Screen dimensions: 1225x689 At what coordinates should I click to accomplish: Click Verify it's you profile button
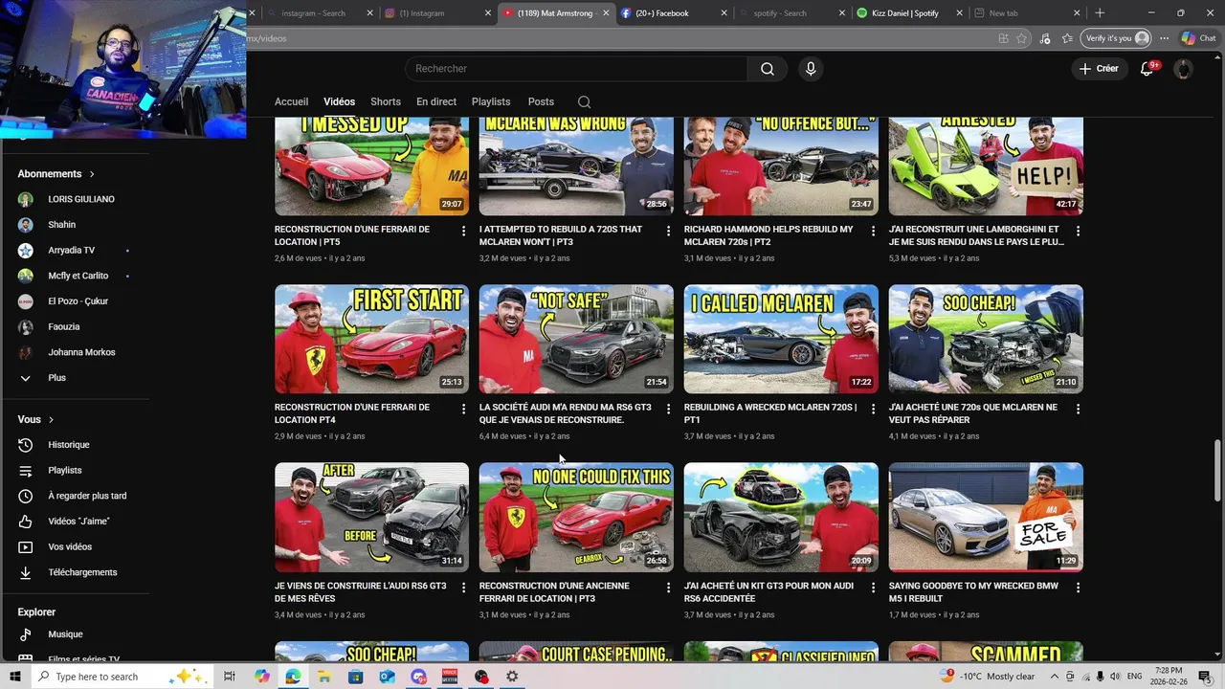pos(1117,38)
